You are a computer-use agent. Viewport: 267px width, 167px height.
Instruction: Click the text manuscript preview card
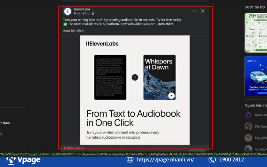110,77
